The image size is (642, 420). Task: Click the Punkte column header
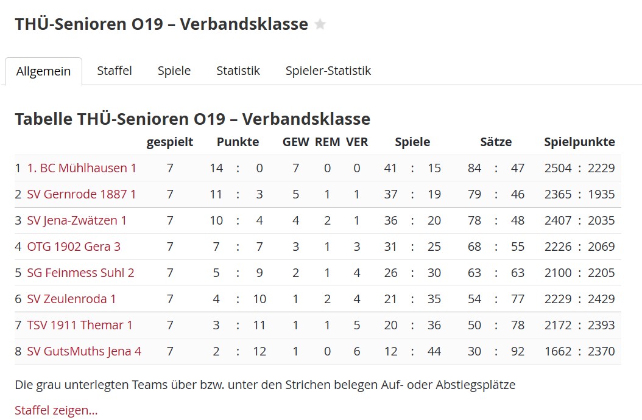pos(238,142)
